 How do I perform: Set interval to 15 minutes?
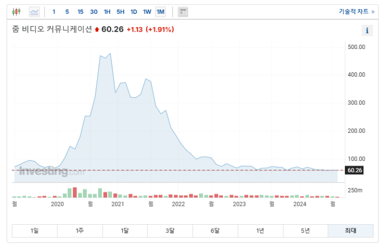pyautogui.click(x=80, y=12)
